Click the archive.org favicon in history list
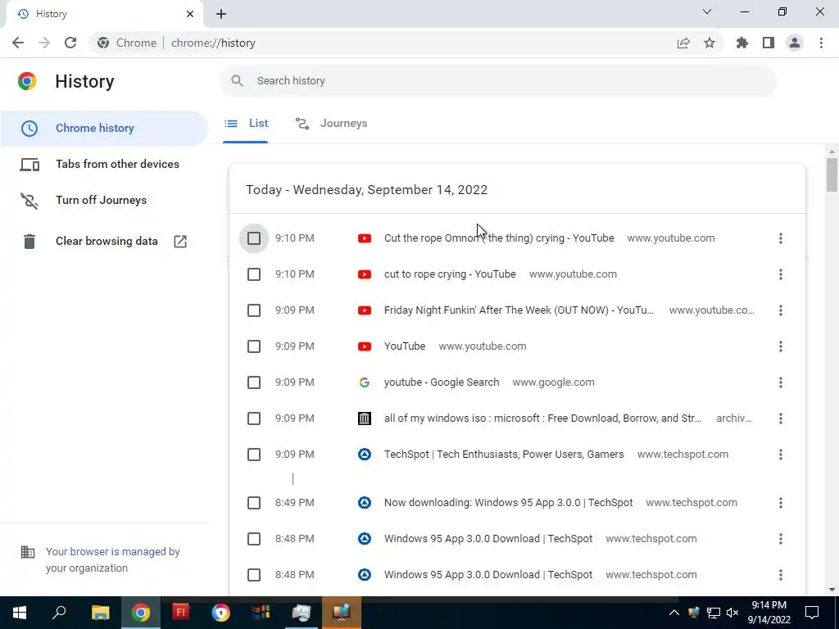Screen dimensions: 839x629 365,419
